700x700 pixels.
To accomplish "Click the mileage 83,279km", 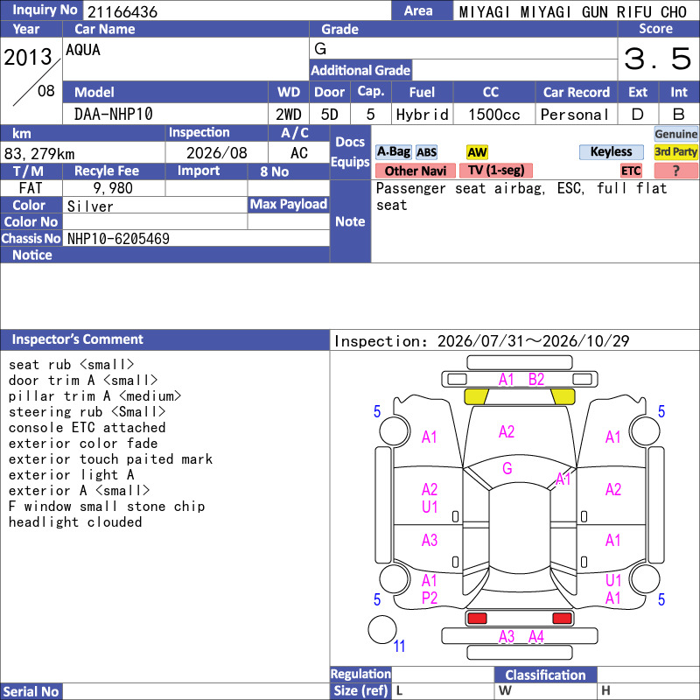I will pos(39,154).
